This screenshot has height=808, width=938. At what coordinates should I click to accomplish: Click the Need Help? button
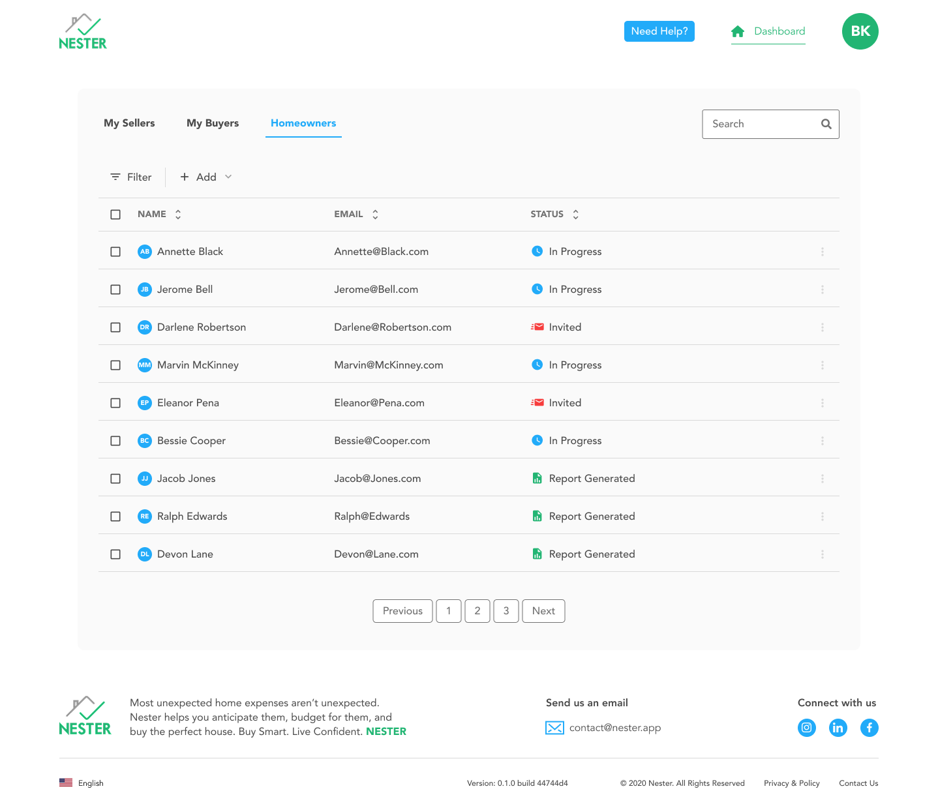[659, 31]
